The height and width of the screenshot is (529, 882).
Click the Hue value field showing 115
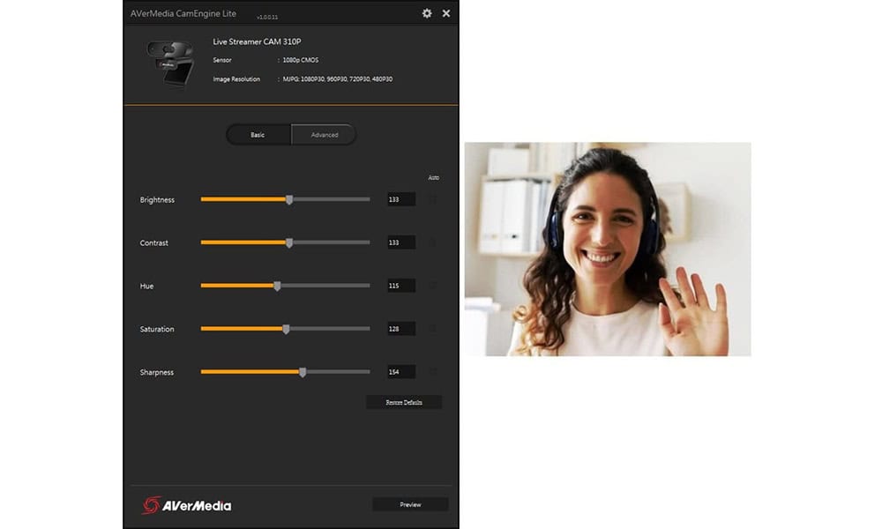point(401,286)
